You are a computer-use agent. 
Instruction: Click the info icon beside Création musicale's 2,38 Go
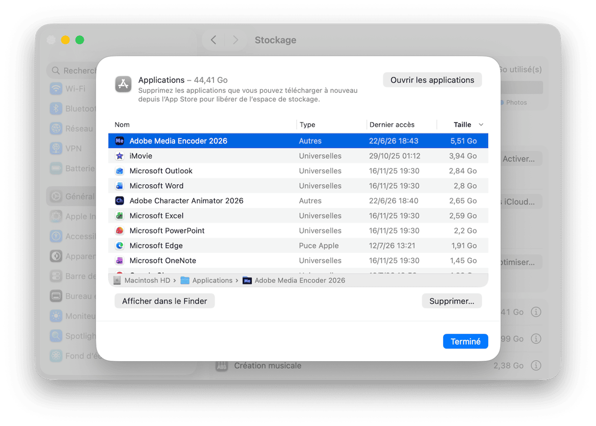point(536,366)
